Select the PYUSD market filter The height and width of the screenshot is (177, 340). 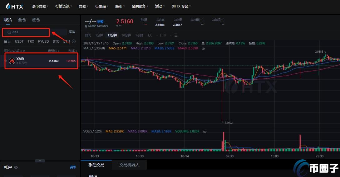(43, 41)
